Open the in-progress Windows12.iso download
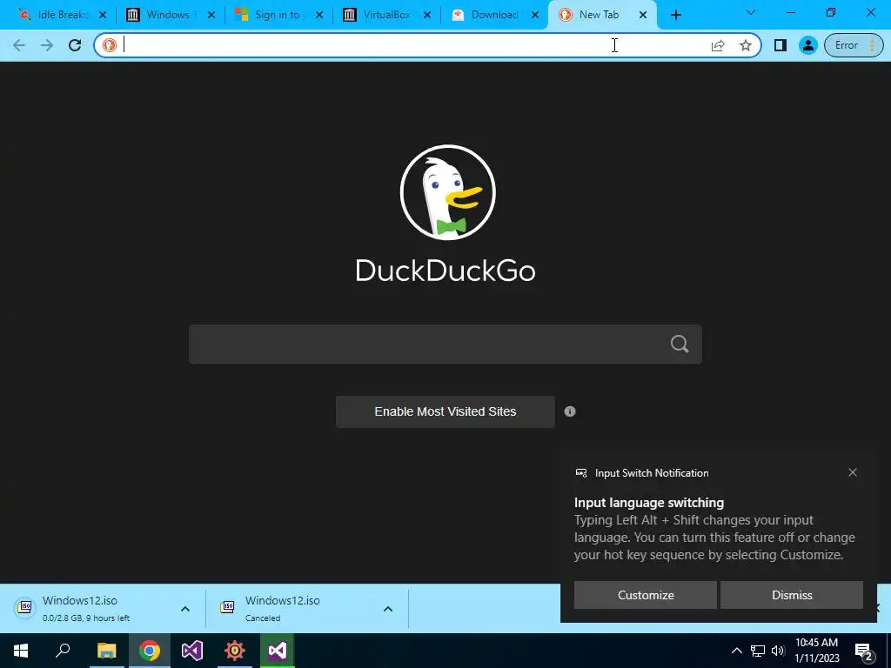The image size is (891, 668). tap(85, 608)
